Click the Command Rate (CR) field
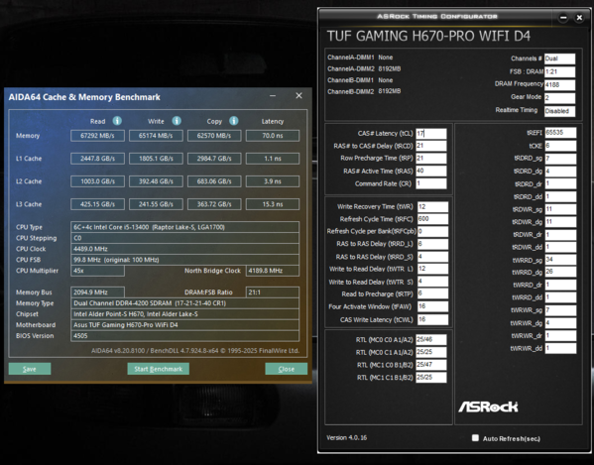 pos(431,183)
